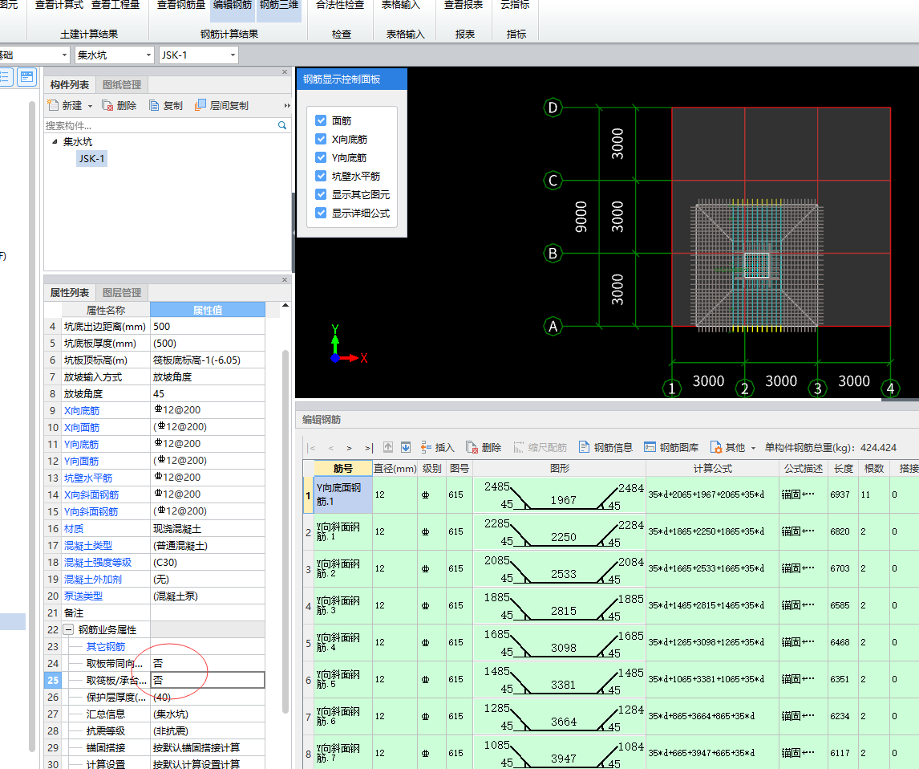
Task: Toggle the Y向底筋 checkbox
Action: pos(321,157)
